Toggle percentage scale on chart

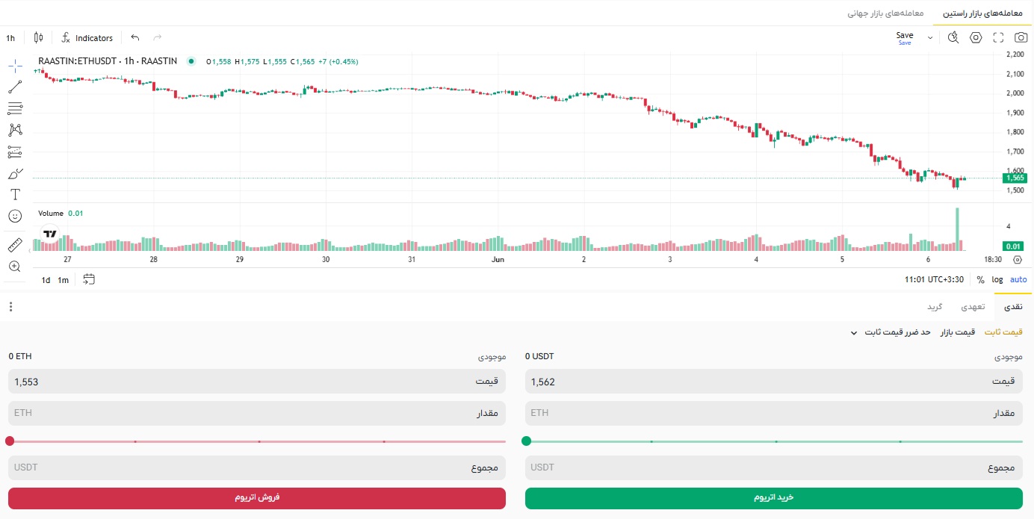click(980, 279)
